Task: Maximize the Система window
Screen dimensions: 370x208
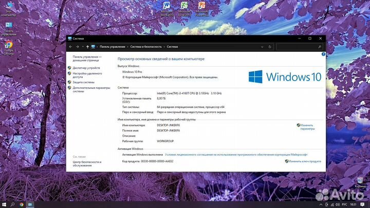Action: [x=310, y=39]
